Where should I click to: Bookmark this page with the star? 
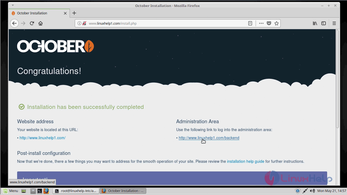(x=277, y=23)
